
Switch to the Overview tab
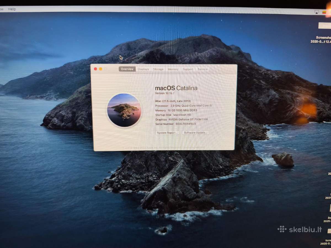(x=127, y=69)
